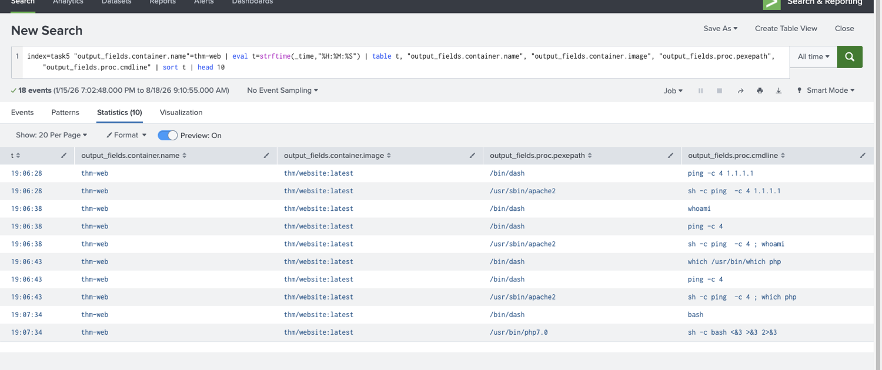Click the /usr/bin/php7.0 pexepath cell

[x=518, y=332]
